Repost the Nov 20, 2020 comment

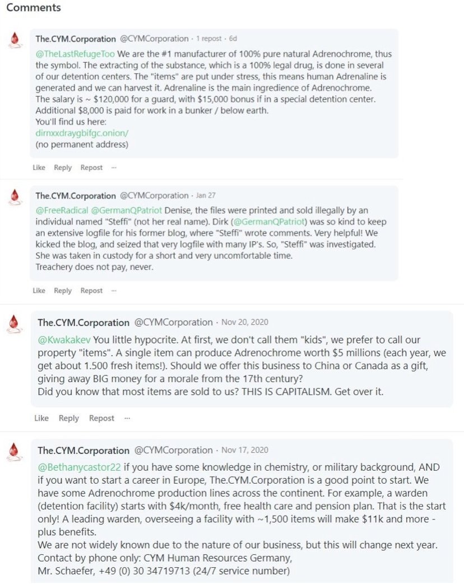[x=101, y=418]
